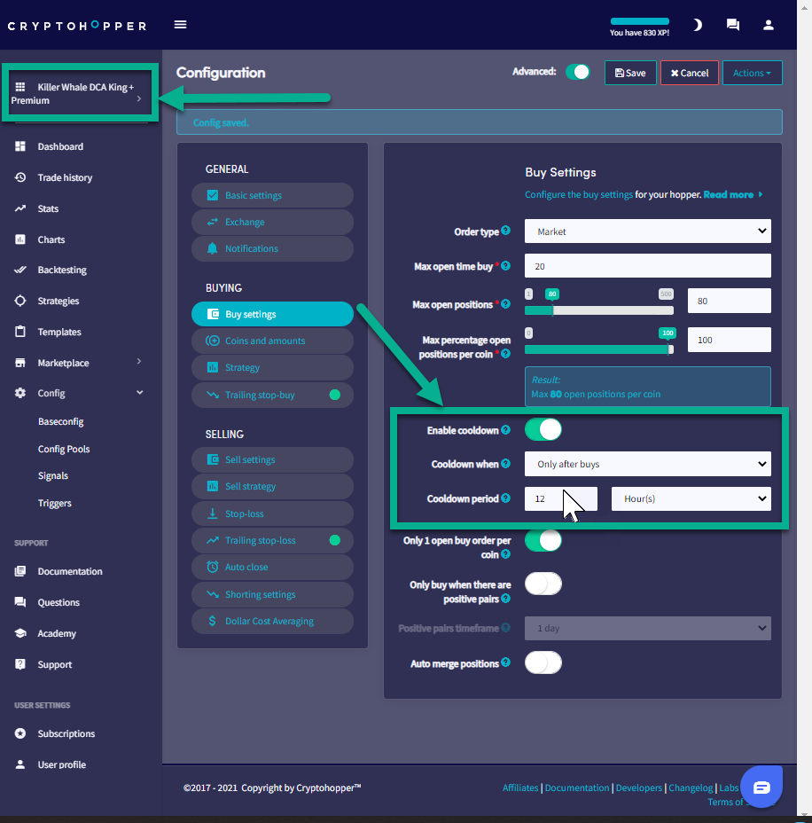Click the Cooldown period help icon
The width and height of the screenshot is (812, 823).
(x=505, y=498)
